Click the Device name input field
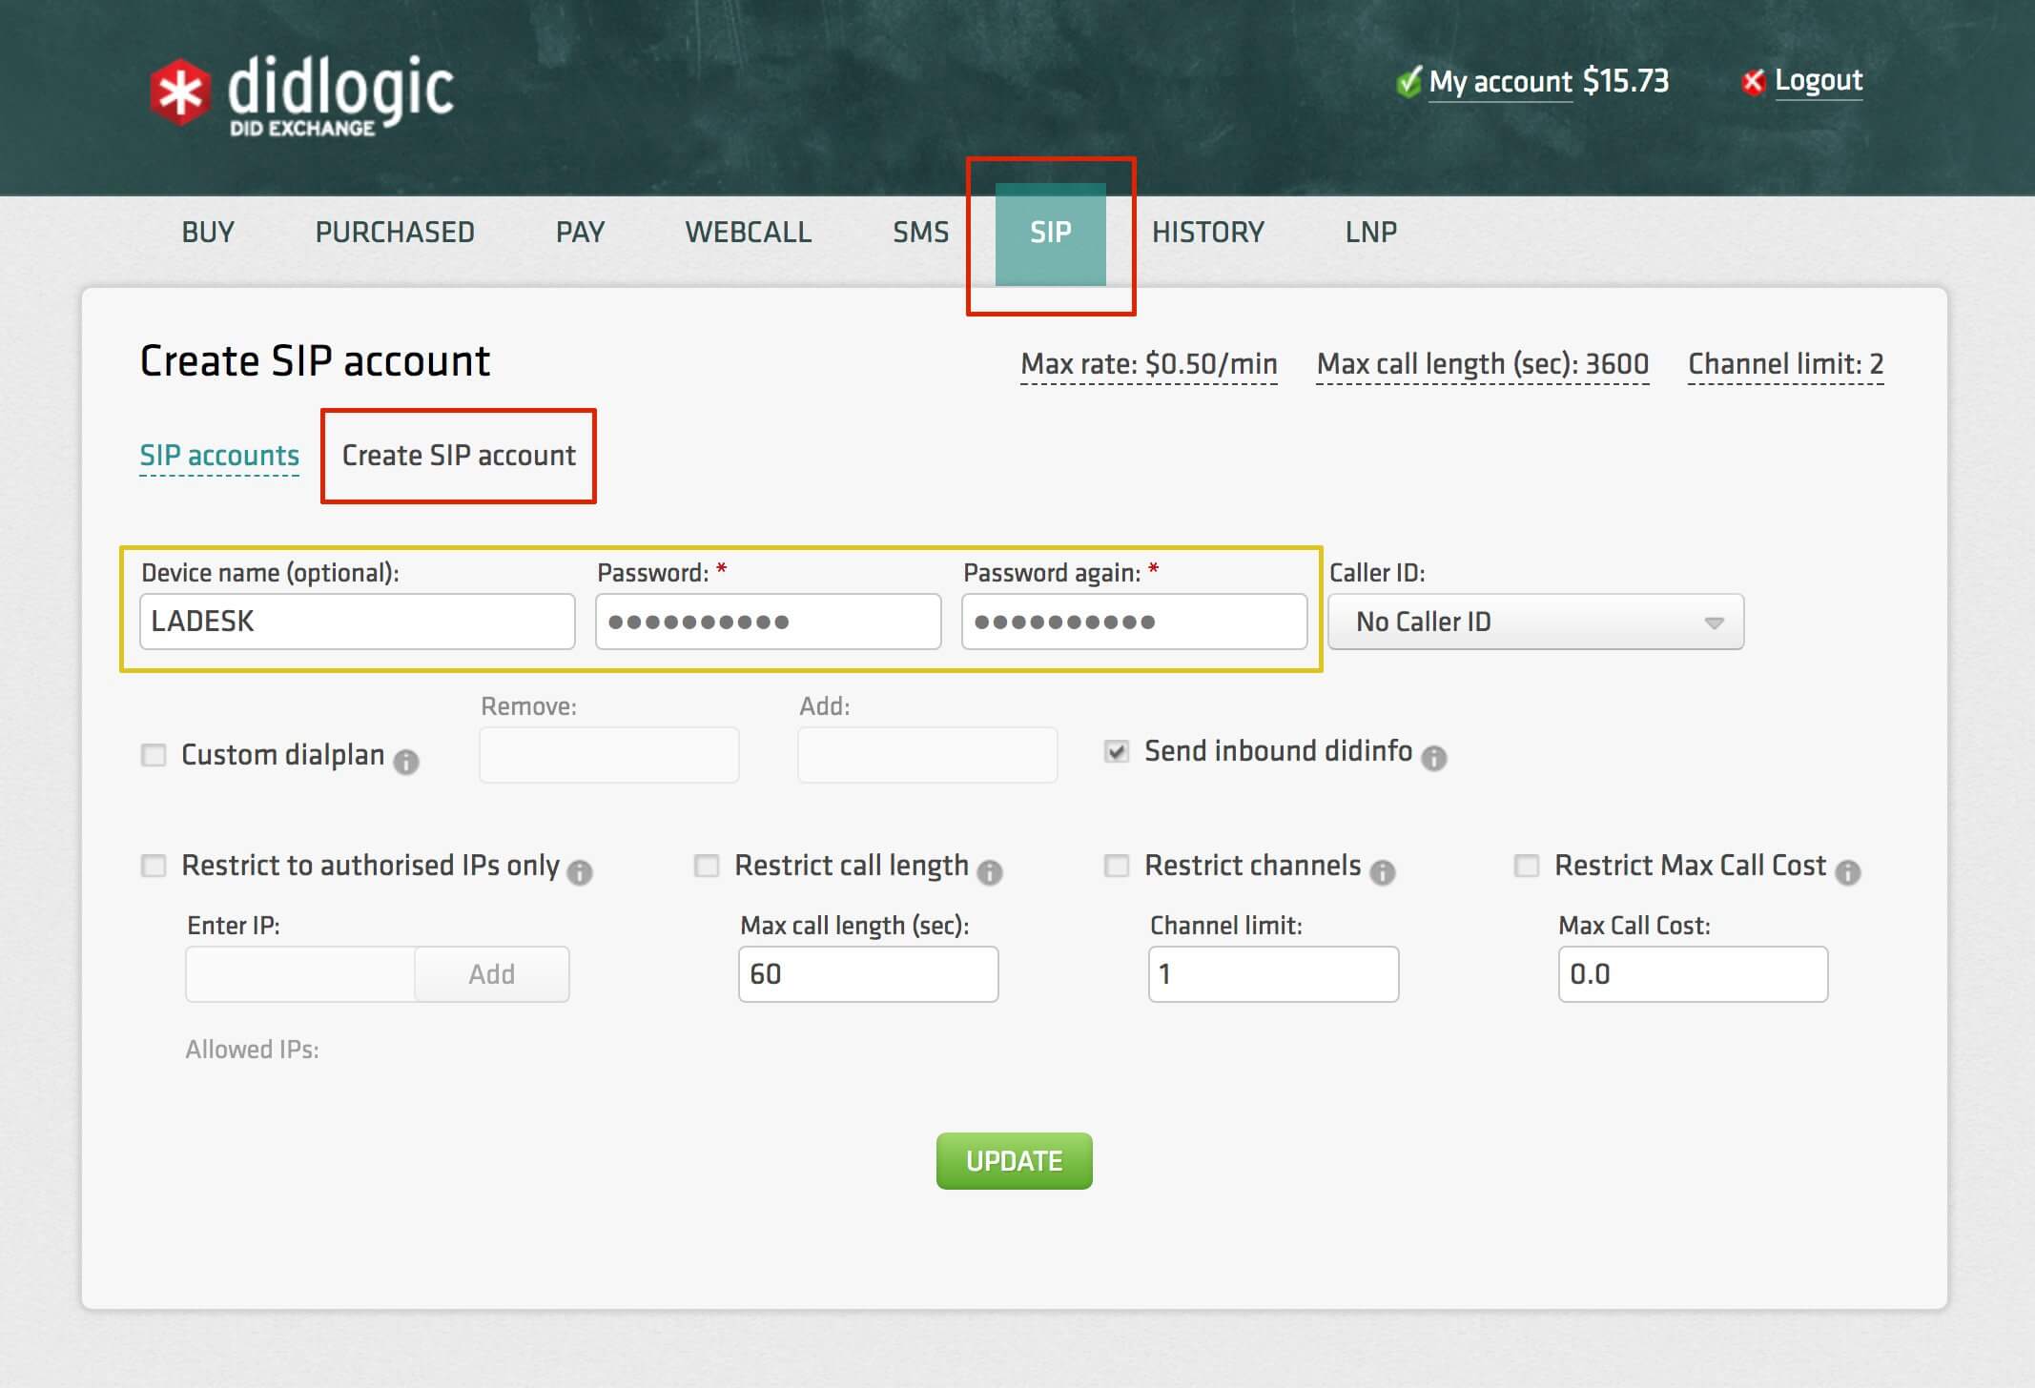This screenshot has width=2035, height=1388. [x=358, y=621]
